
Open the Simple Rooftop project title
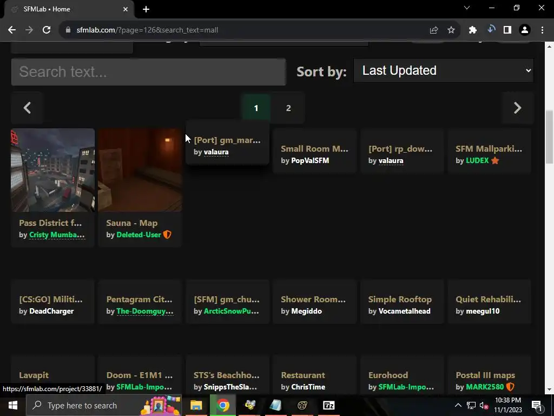[x=400, y=299]
